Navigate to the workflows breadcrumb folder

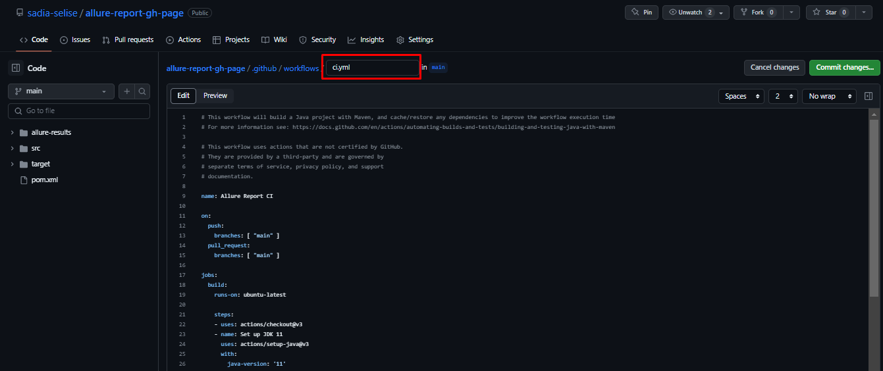click(x=301, y=68)
